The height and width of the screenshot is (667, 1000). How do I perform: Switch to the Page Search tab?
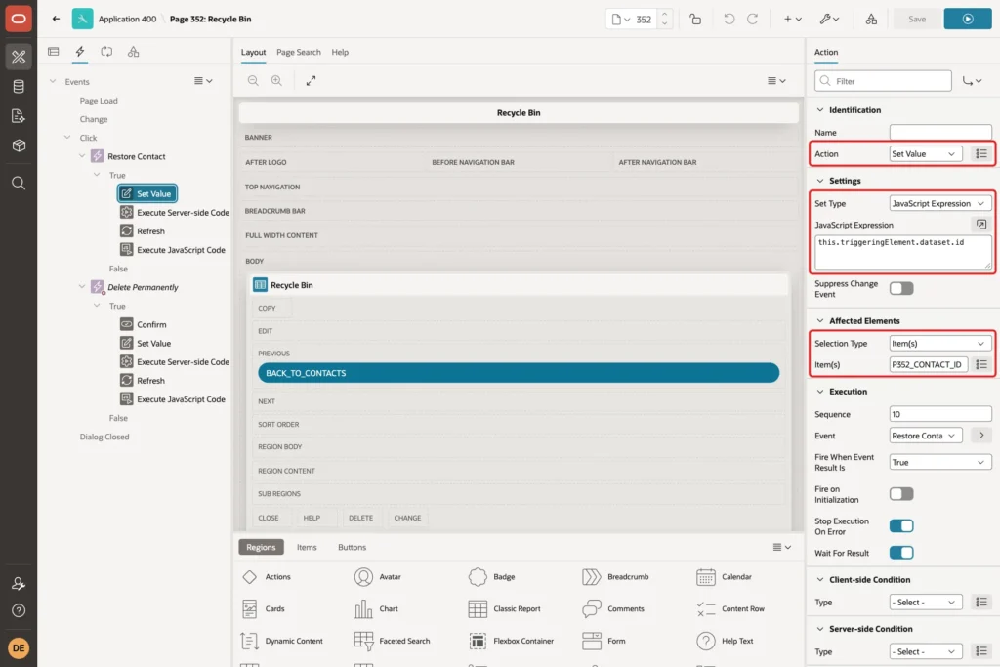point(299,52)
